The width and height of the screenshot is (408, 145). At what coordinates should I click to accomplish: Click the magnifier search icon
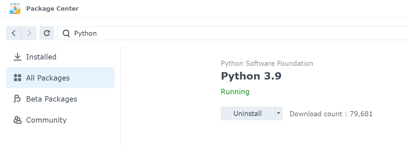pos(66,33)
